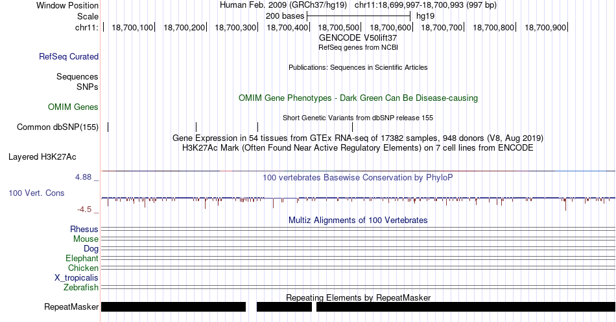
Task: Click the Window Position label
Action: tap(67, 5)
